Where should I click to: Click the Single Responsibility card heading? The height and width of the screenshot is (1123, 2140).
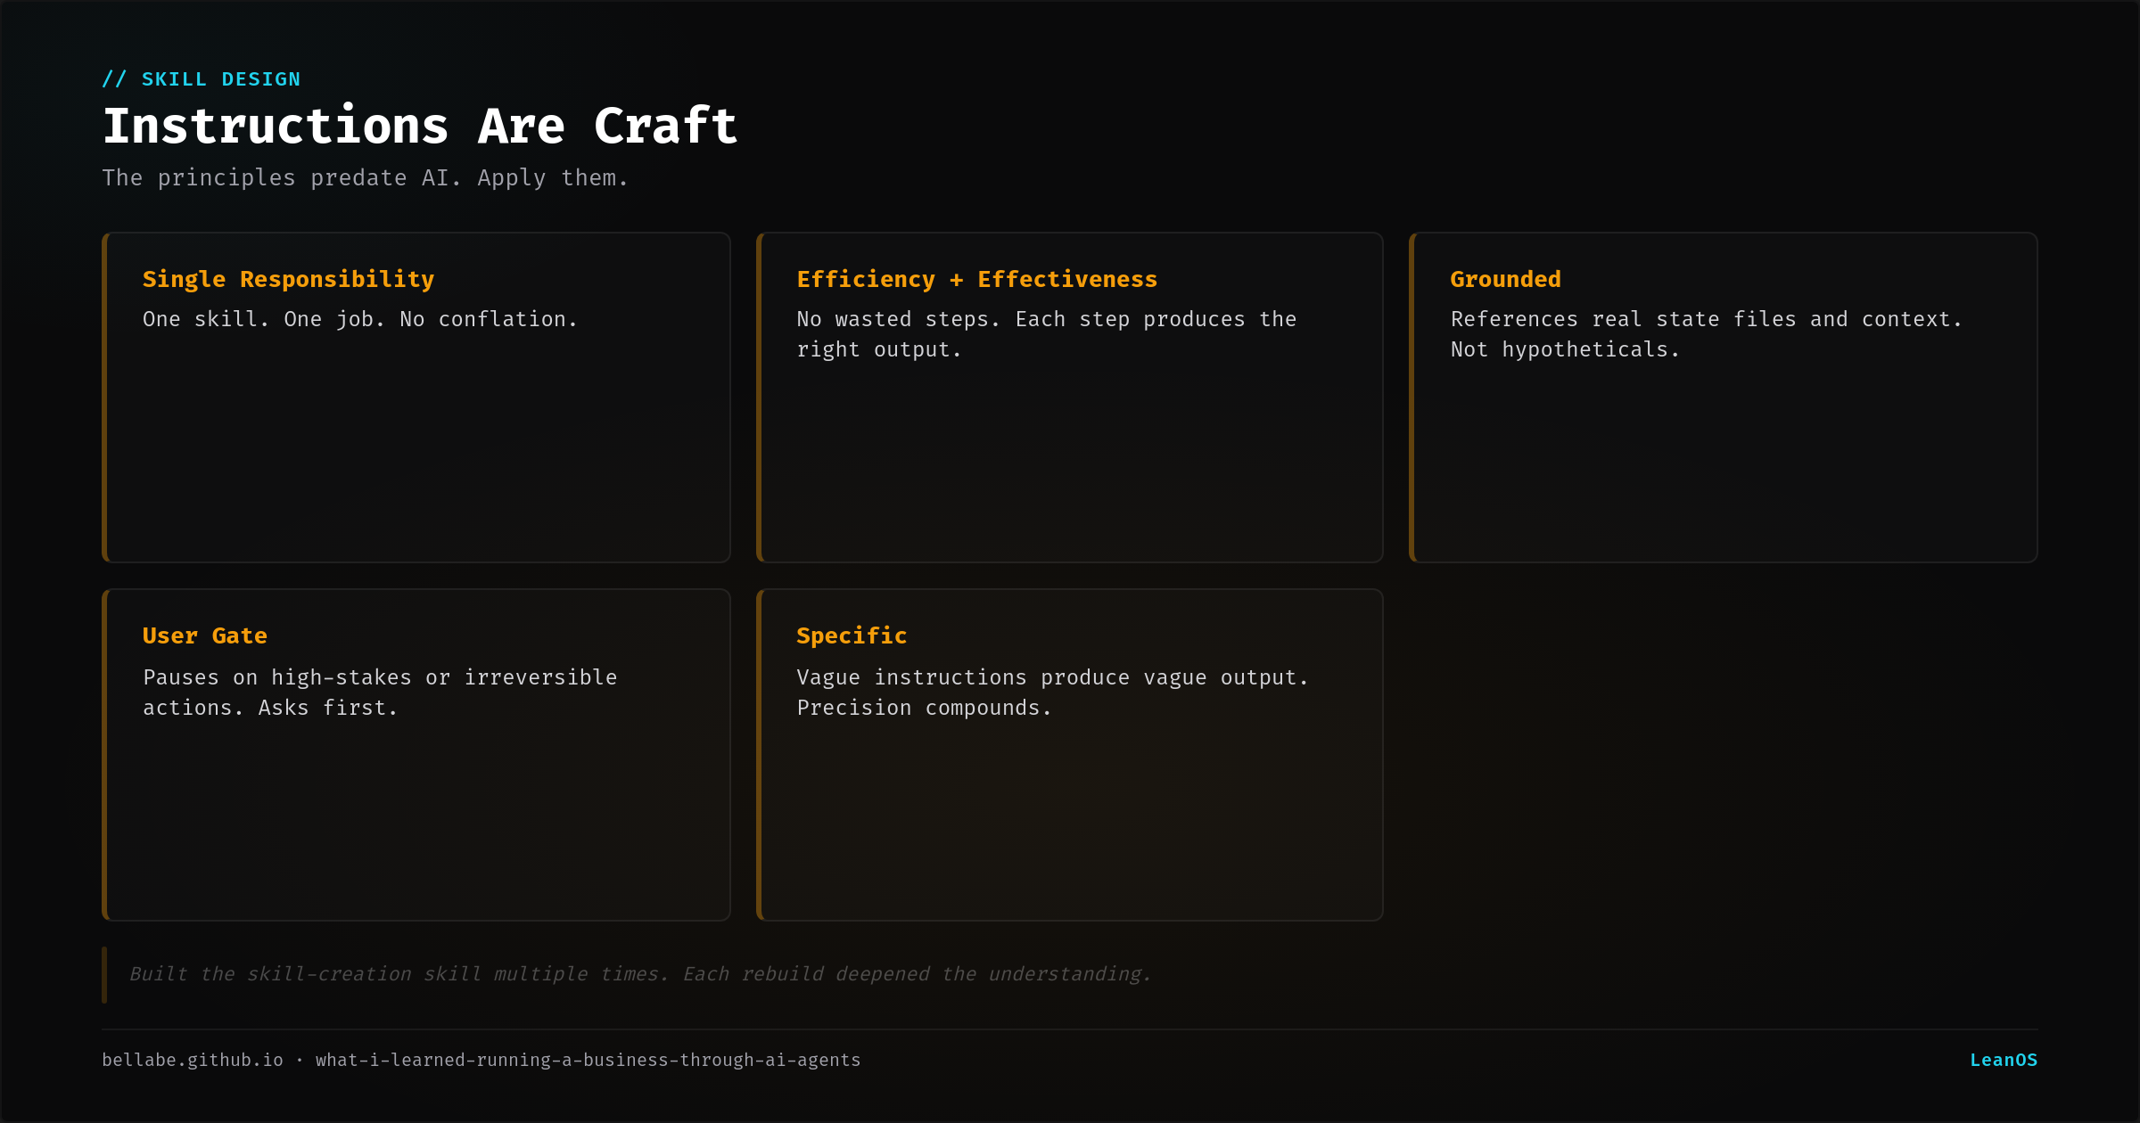[288, 279]
